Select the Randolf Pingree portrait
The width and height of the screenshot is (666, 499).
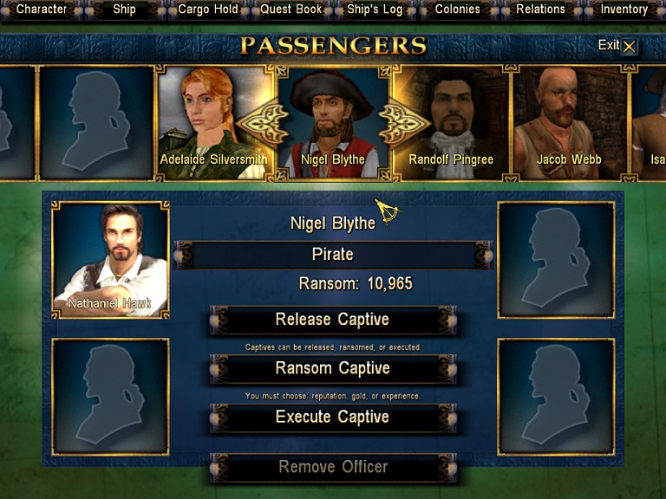tap(452, 123)
